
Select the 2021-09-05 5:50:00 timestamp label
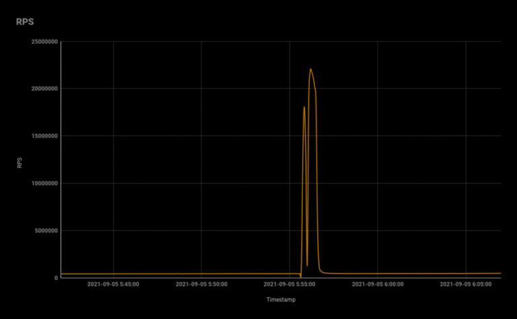pyautogui.click(x=201, y=285)
